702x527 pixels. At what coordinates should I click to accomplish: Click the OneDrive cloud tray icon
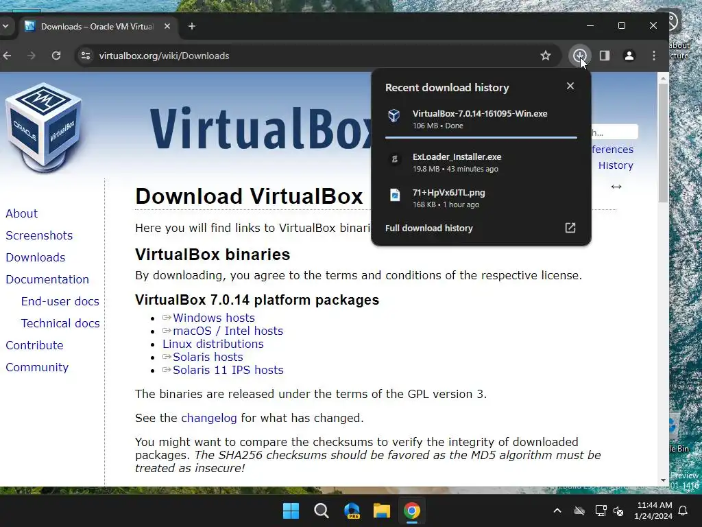tap(579, 511)
